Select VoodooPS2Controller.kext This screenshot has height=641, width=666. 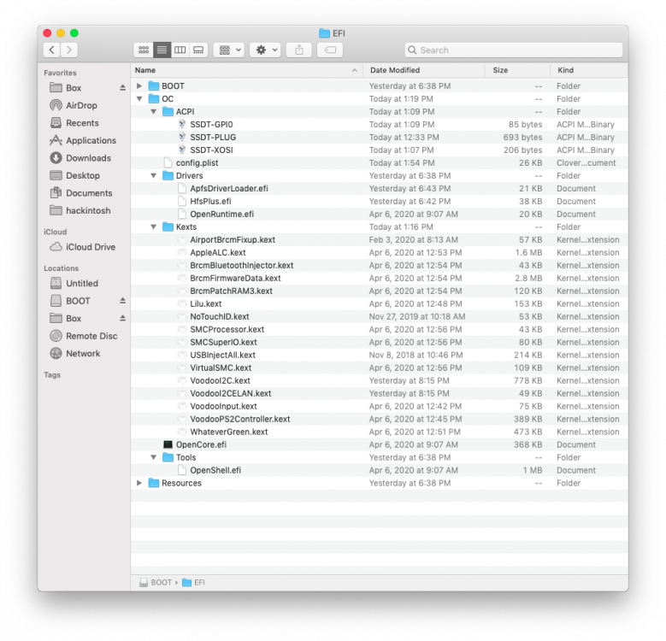tap(380, 420)
